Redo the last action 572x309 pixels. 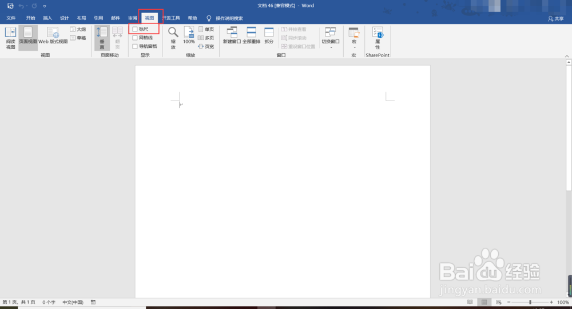coord(34,6)
